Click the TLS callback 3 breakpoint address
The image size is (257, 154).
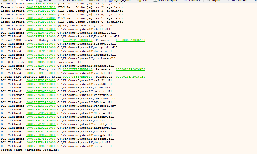click(41, 11)
